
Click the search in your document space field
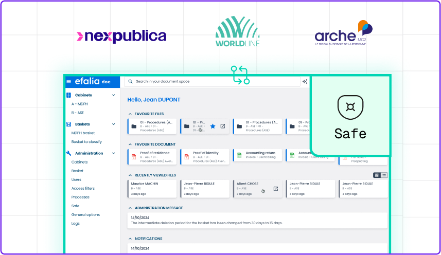(x=213, y=81)
